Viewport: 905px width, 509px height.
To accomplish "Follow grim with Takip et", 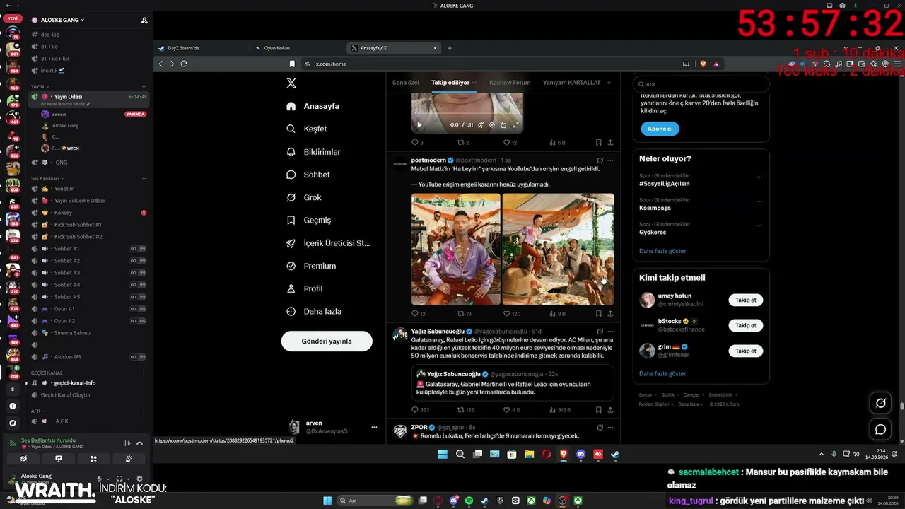I will coord(746,351).
